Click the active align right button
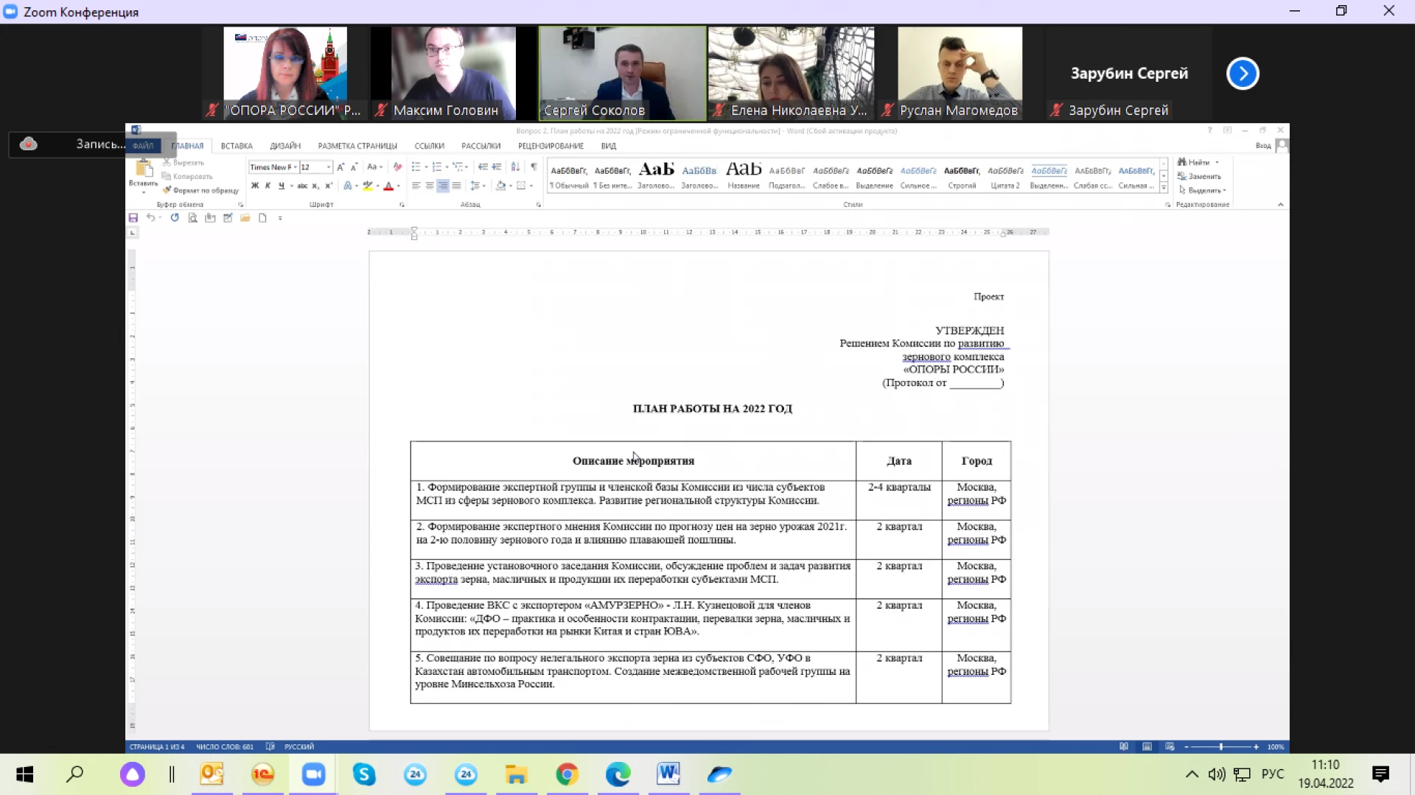This screenshot has width=1415, height=795. (x=443, y=186)
